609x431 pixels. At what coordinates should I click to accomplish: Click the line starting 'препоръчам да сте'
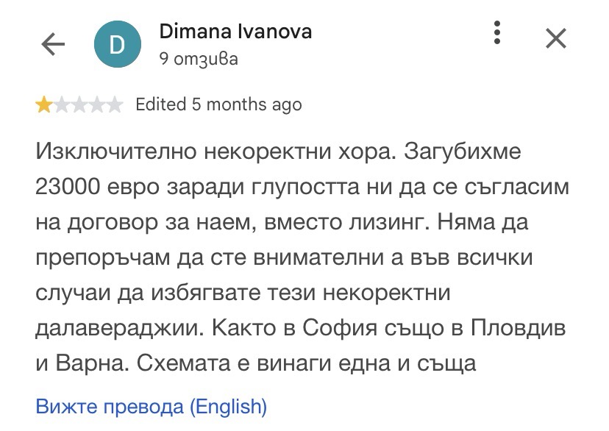click(284, 258)
